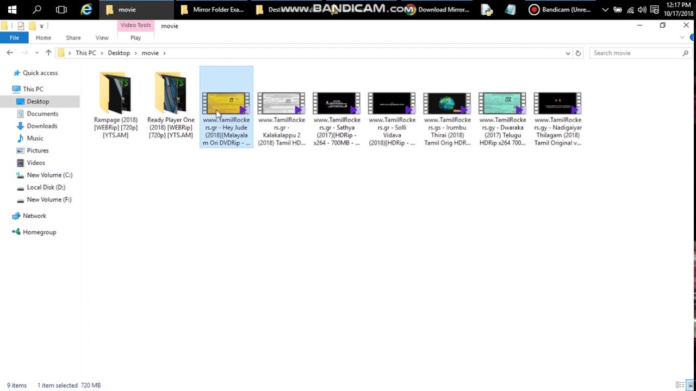The width and height of the screenshot is (696, 391).
Task: Click the search magnifier icon
Action: pos(685,53)
